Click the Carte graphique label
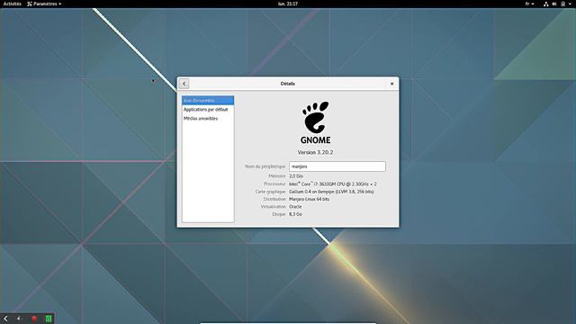 pos(270,192)
